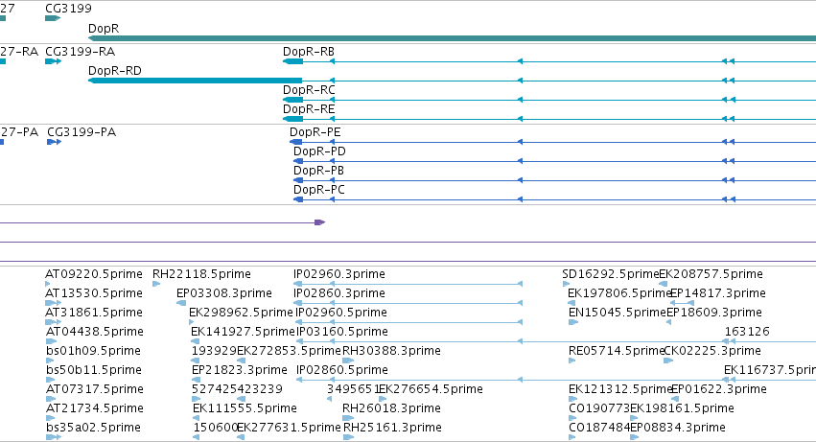Image resolution: width=816 pixels, height=442 pixels.
Task: Open EST EP03308.3prime
Action: coord(223,293)
